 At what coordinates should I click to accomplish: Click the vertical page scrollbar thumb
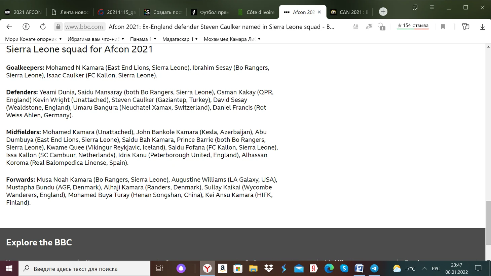pos(488,223)
